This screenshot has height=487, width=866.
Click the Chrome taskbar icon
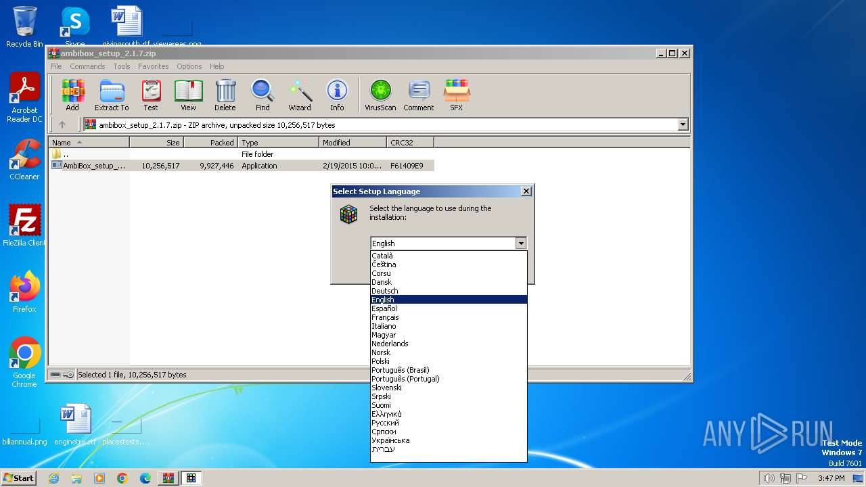pos(122,478)
